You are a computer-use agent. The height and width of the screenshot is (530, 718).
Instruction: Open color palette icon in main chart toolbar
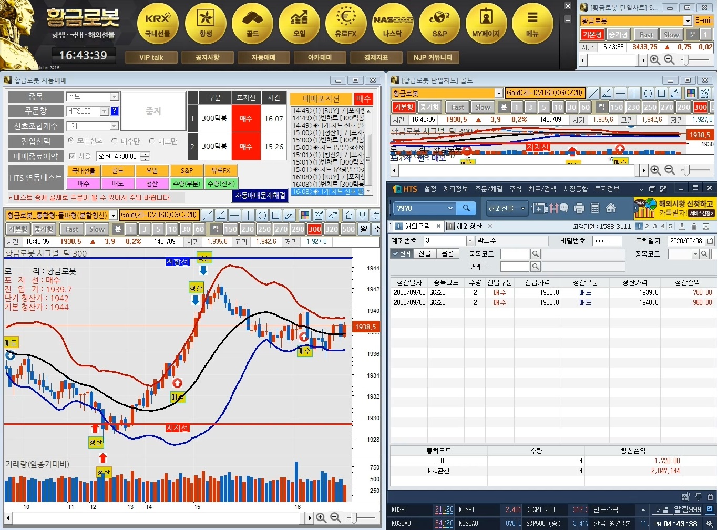tap(305, 215)
